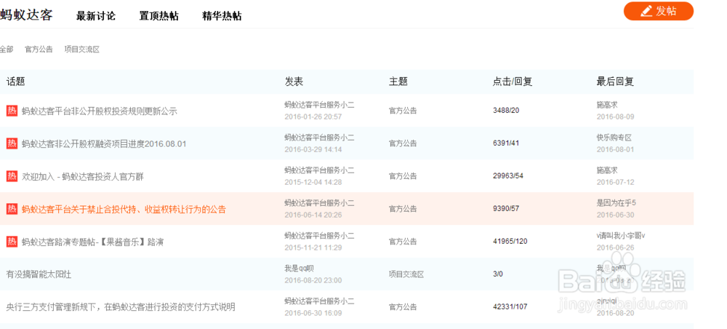Open topic 有没搞智能太阳灶
This screenshot has height=329, width=727.
pos(39,274)
